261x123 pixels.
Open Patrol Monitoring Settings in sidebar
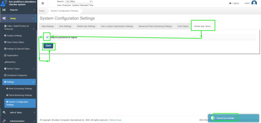point(20,95)
